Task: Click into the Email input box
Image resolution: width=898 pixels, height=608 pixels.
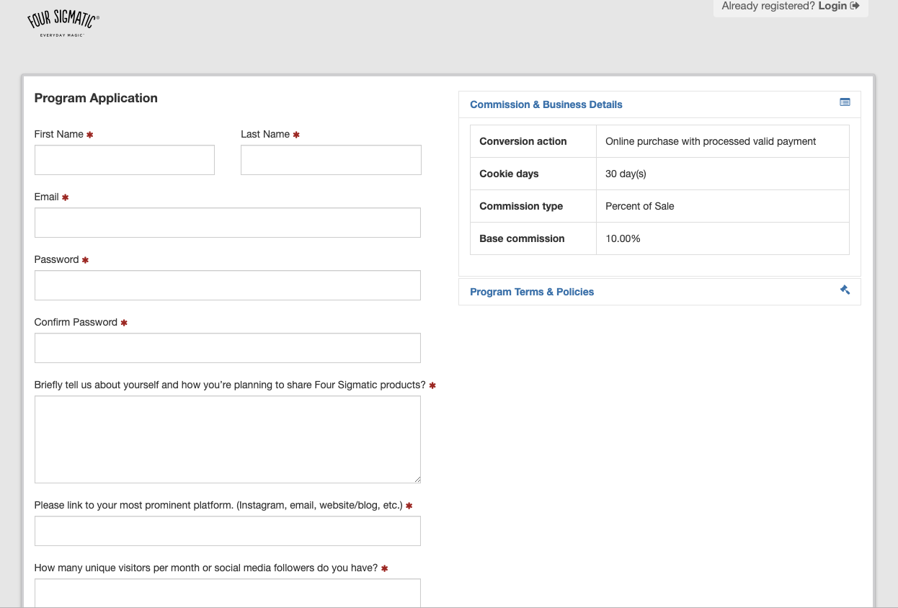Action: point(228,223)
